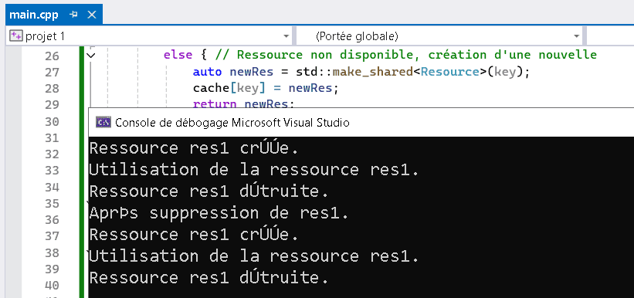This screenshot has width=634, height=298.
Task: Click the make_shared call on line 27
Action: click(x=373, y=72)
